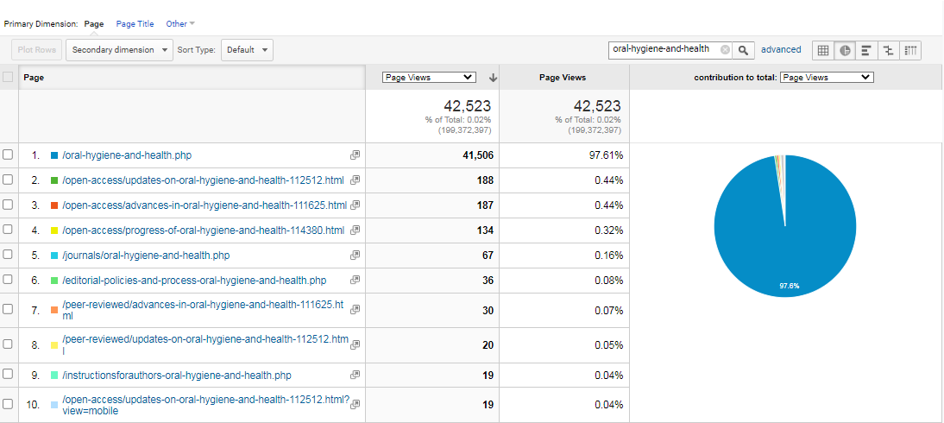Open contribution to total Page Views dropdown
944x423 pixels.
pos(827,77)
